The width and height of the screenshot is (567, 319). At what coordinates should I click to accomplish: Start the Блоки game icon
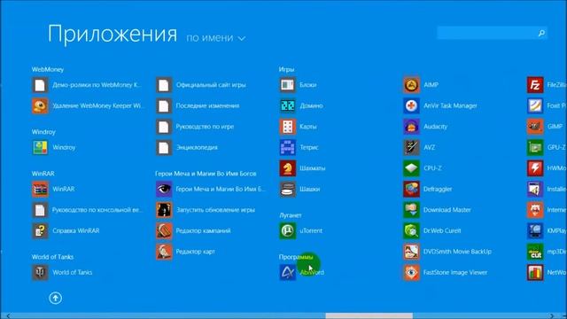click(x=287, y=85)
